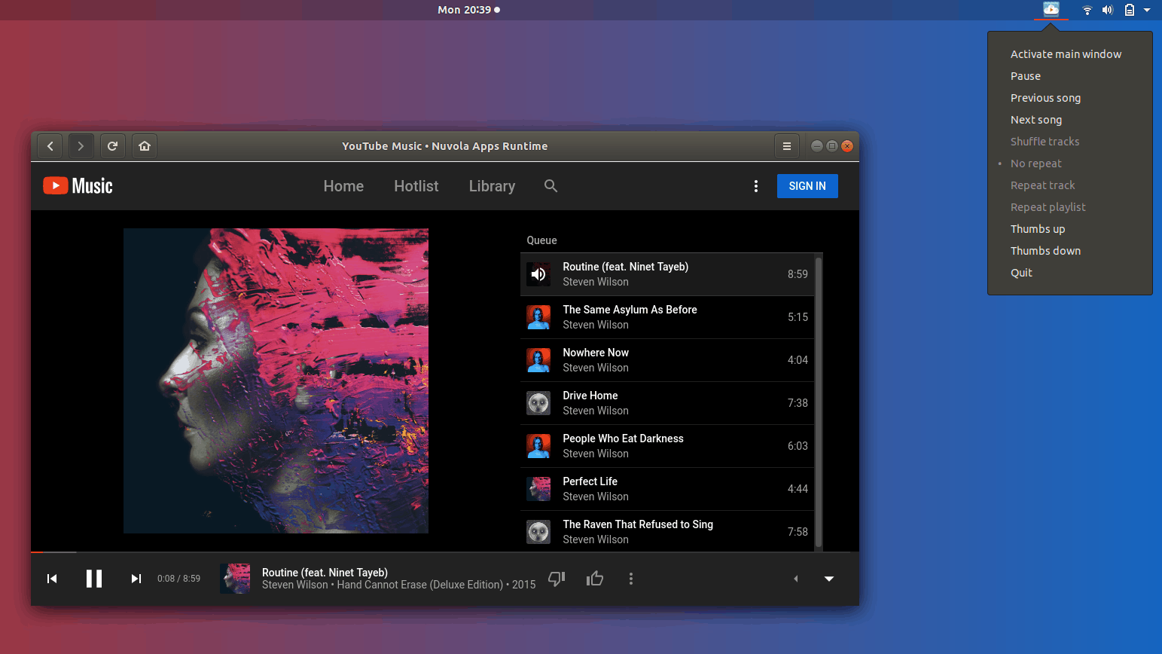Click the thumbs up icon in player bar
This screenshot has height=654, width=1162.
click(x=595, y=579)
